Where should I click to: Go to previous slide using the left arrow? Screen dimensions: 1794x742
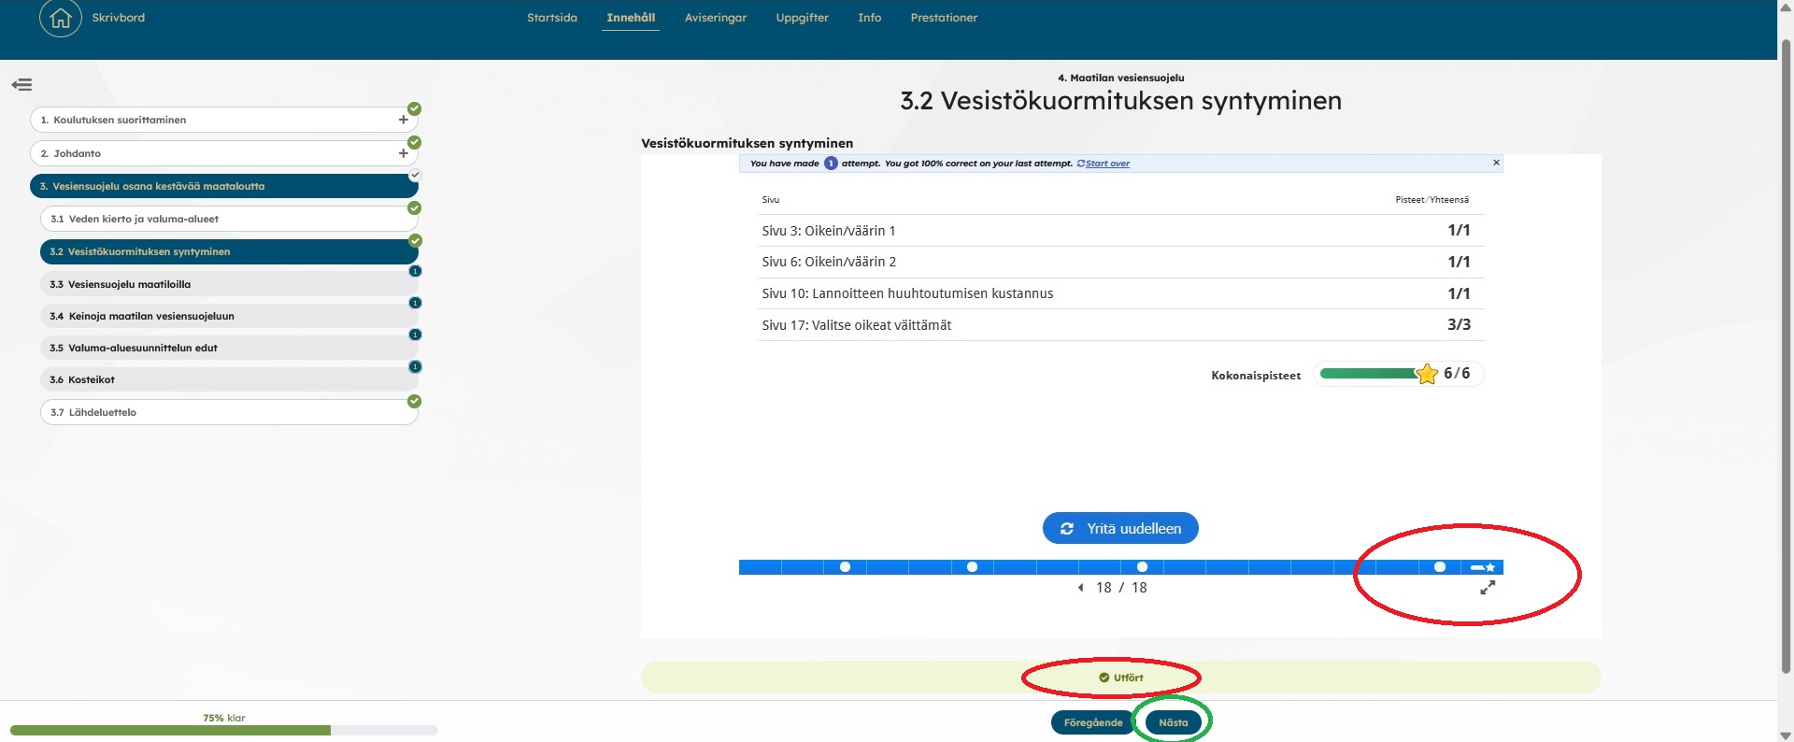[1080, 588]
